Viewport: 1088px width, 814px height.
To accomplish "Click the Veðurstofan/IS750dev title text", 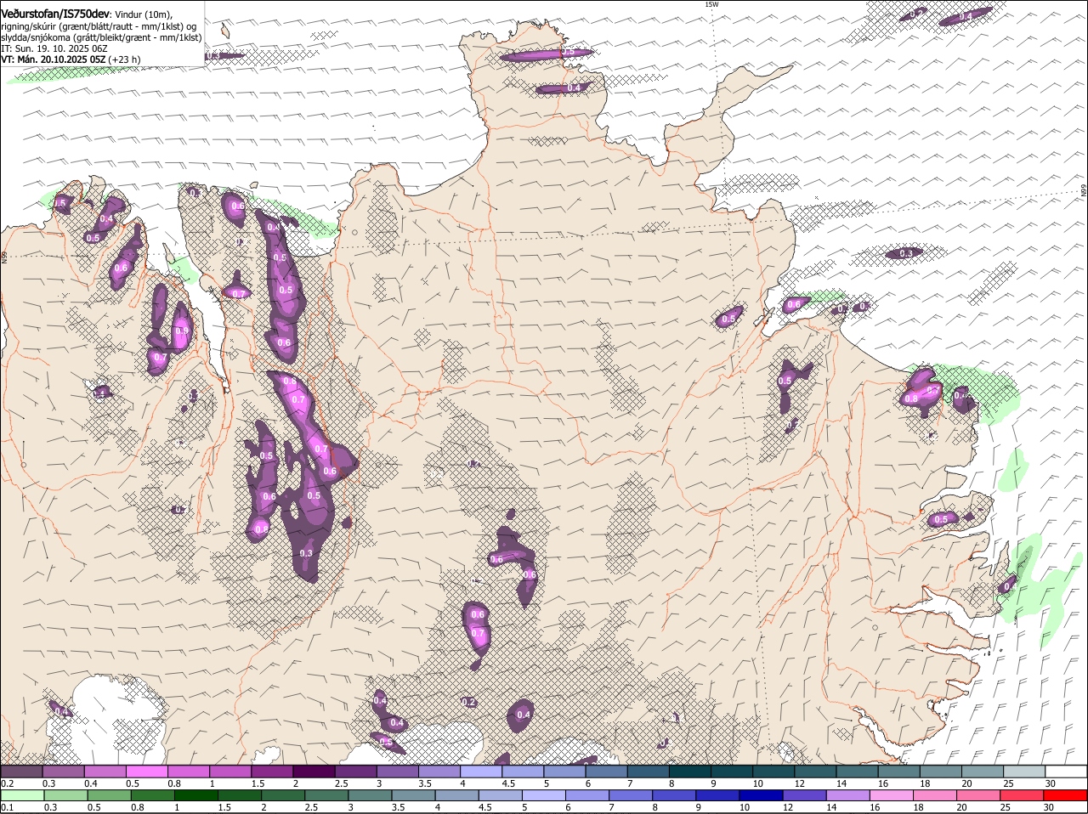I will [55, 14].
